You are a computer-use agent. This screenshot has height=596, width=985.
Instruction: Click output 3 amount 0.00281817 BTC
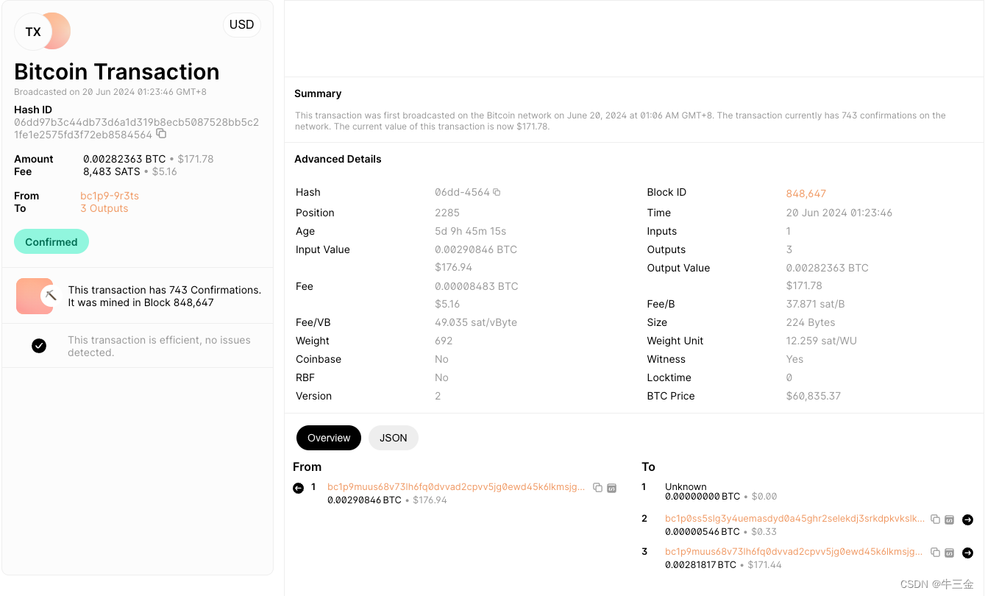pos(700,564)
